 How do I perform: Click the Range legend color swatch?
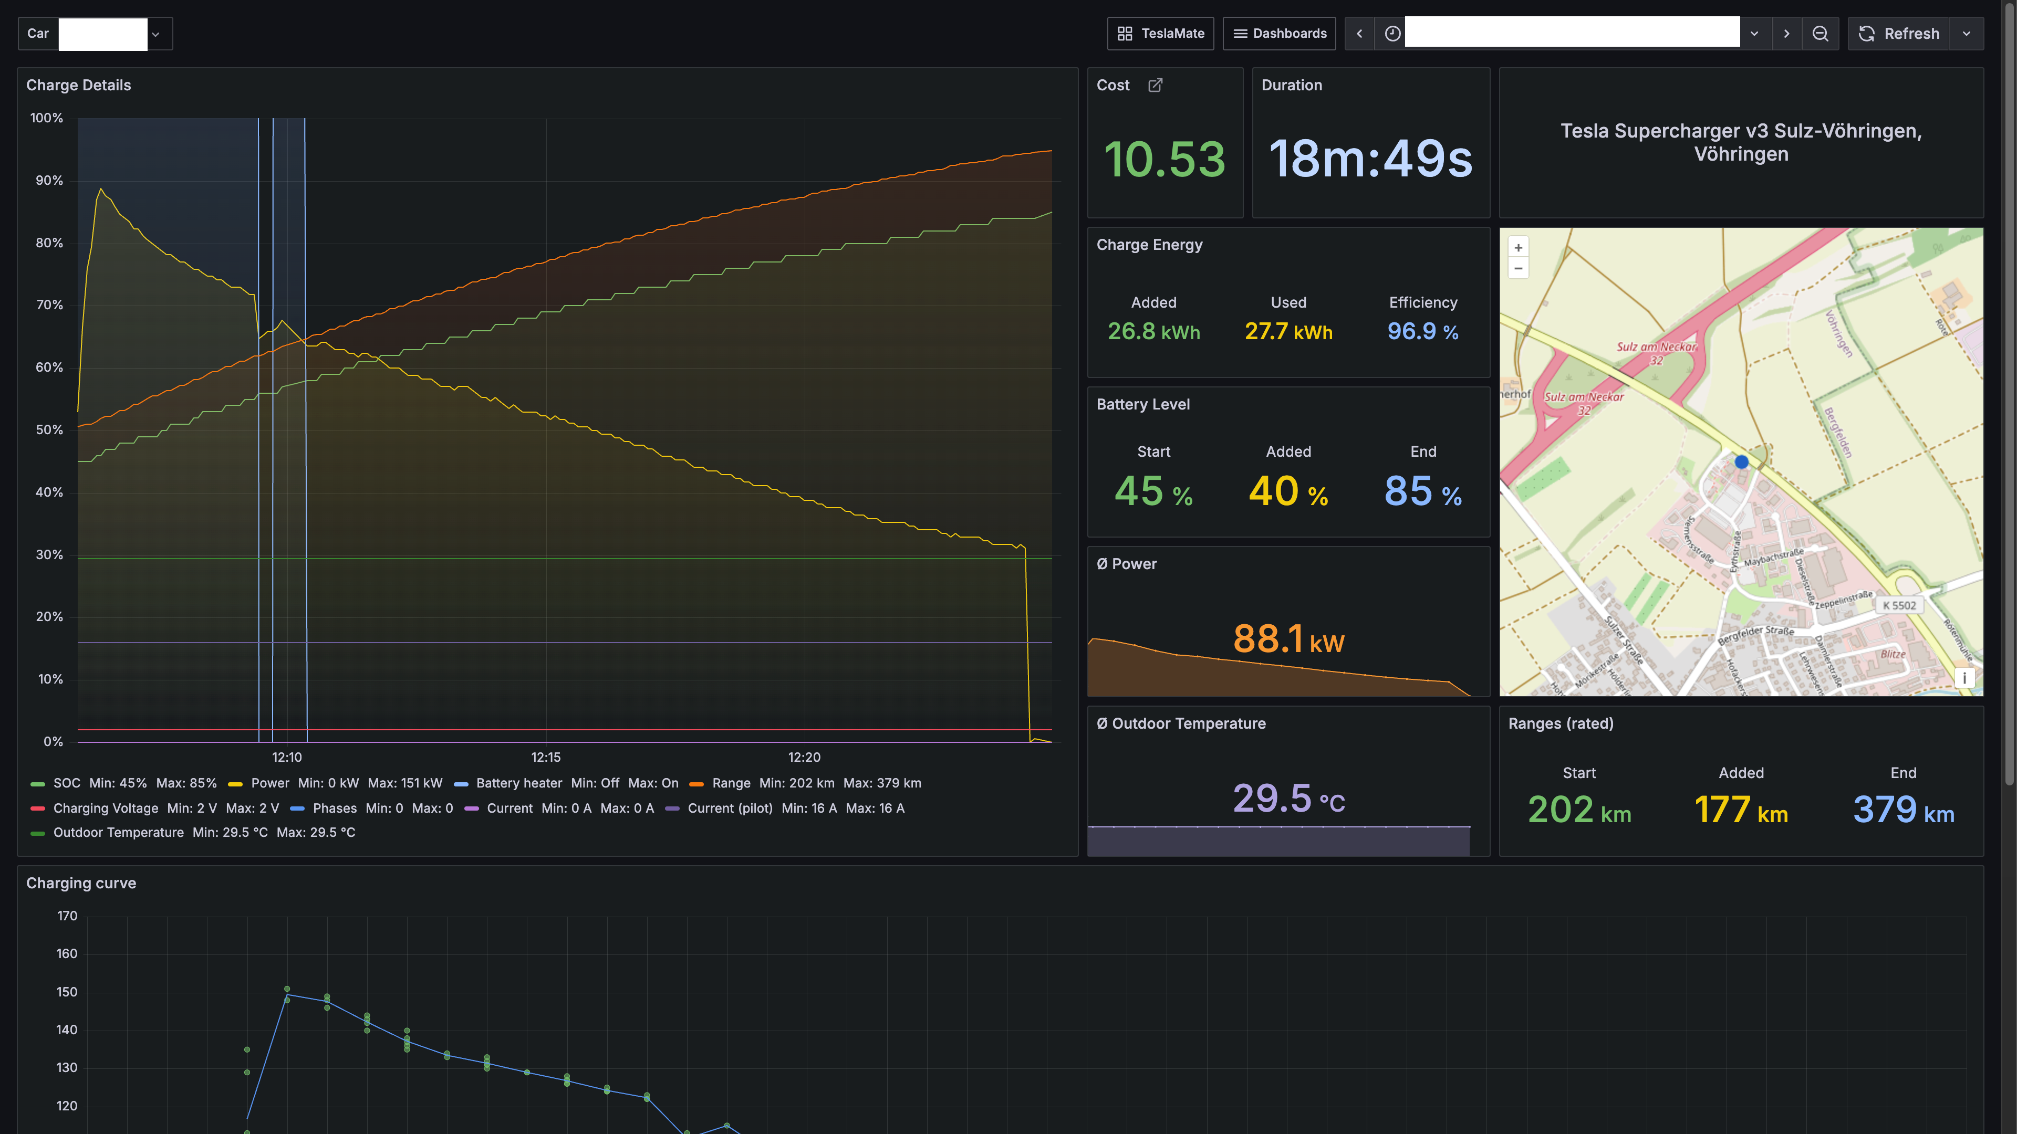(x=696, y=783)
